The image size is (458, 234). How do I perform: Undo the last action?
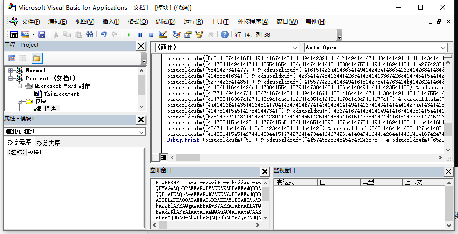(x=103, y=34)
